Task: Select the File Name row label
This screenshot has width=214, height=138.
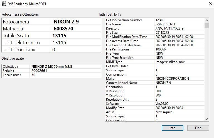Action: pyautogui.click(x=114, y=24)
